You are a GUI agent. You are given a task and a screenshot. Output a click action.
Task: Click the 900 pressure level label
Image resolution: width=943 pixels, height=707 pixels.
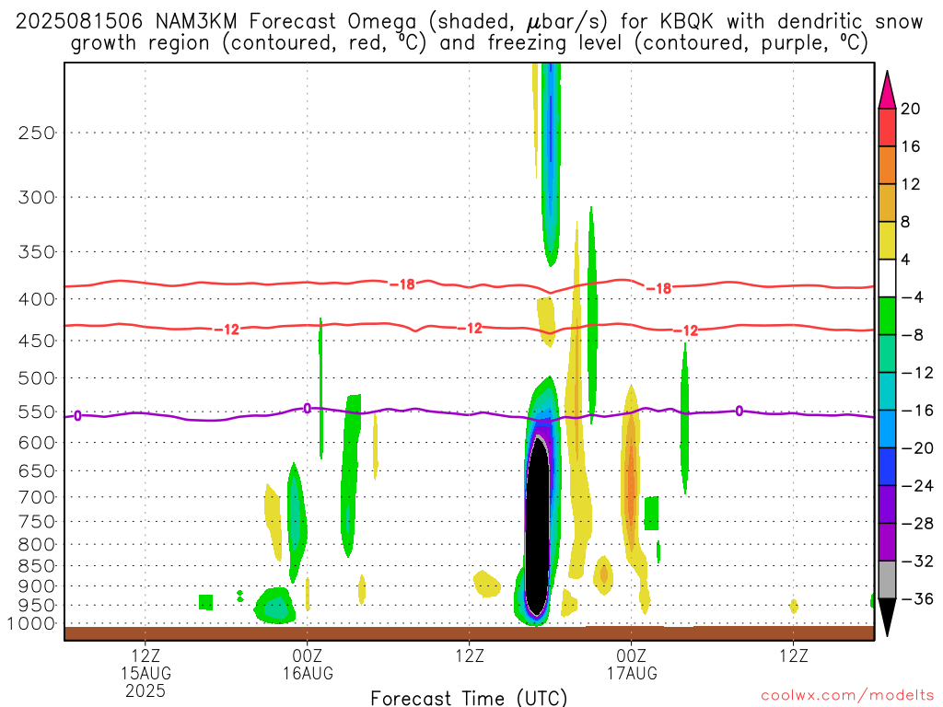coord(37,586)
